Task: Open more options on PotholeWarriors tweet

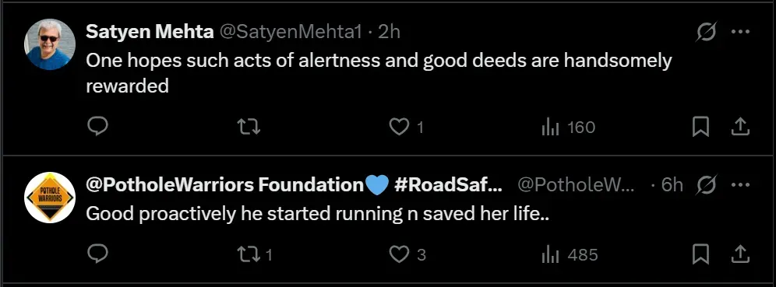Action: pyautogui.click(x=740, y=185)
